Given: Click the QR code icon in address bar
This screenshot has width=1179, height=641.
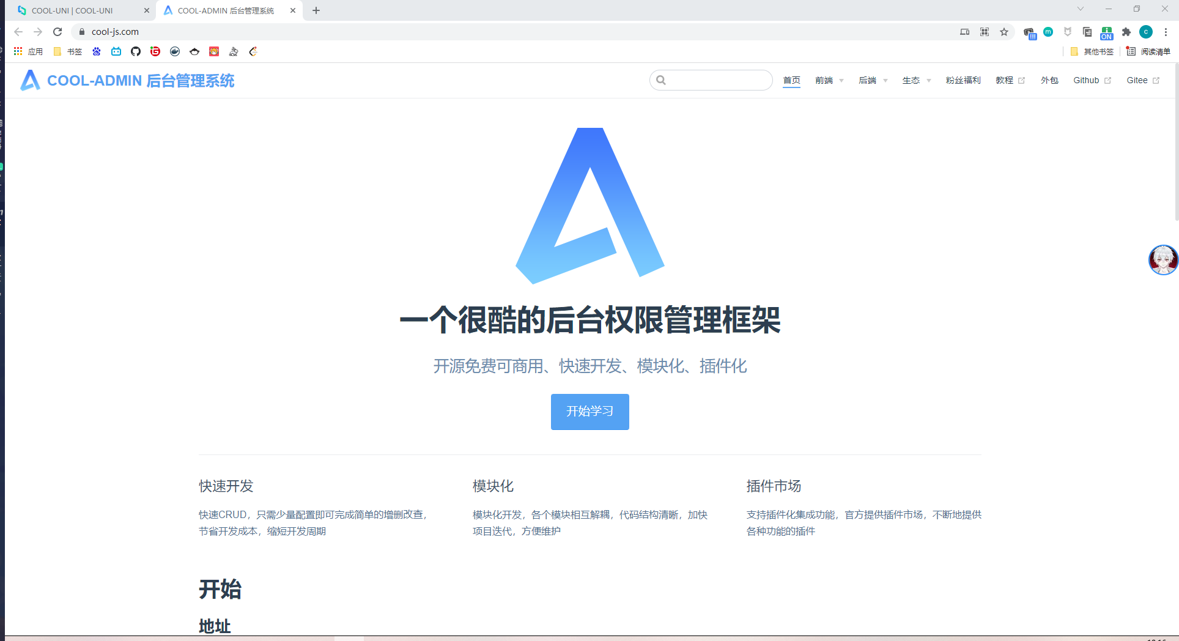Looking at the screenshot, I should tap(985, 32).
